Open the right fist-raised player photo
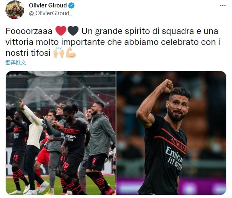Viewport: 232px width, 198px height. point(171,133)
